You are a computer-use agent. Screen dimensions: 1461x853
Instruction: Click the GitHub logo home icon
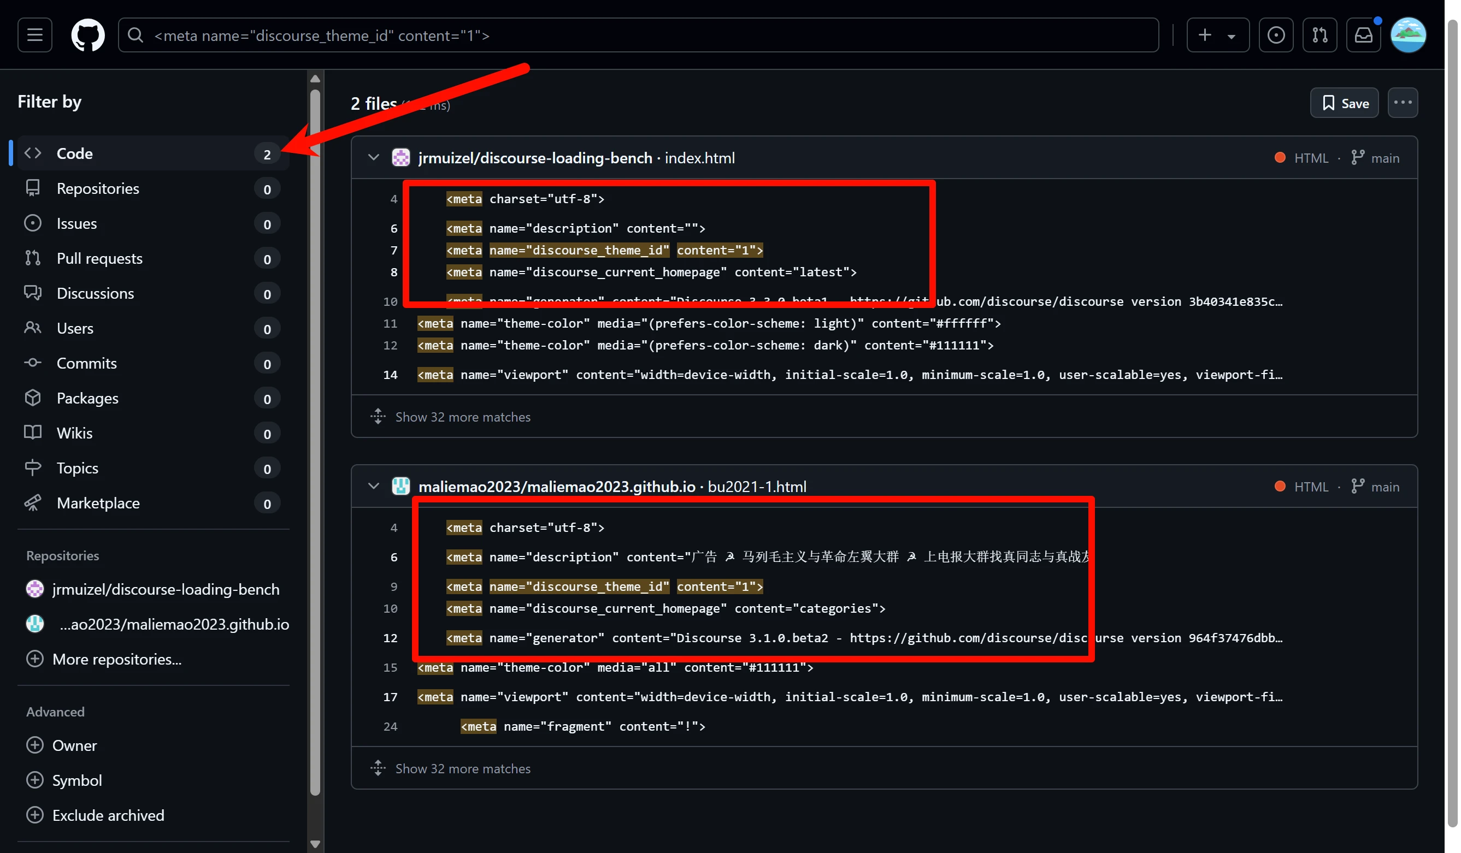click(x=87, y=35)
